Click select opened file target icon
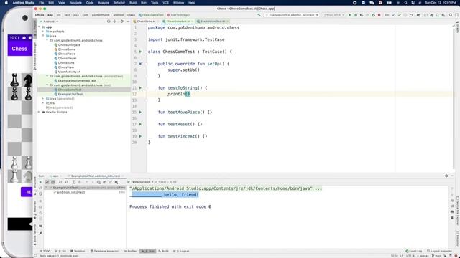 tap(109, 21)
